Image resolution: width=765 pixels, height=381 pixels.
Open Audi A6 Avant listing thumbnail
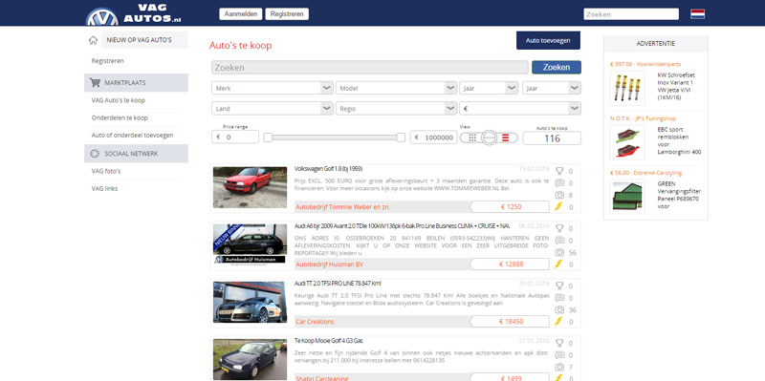point(250,245)
